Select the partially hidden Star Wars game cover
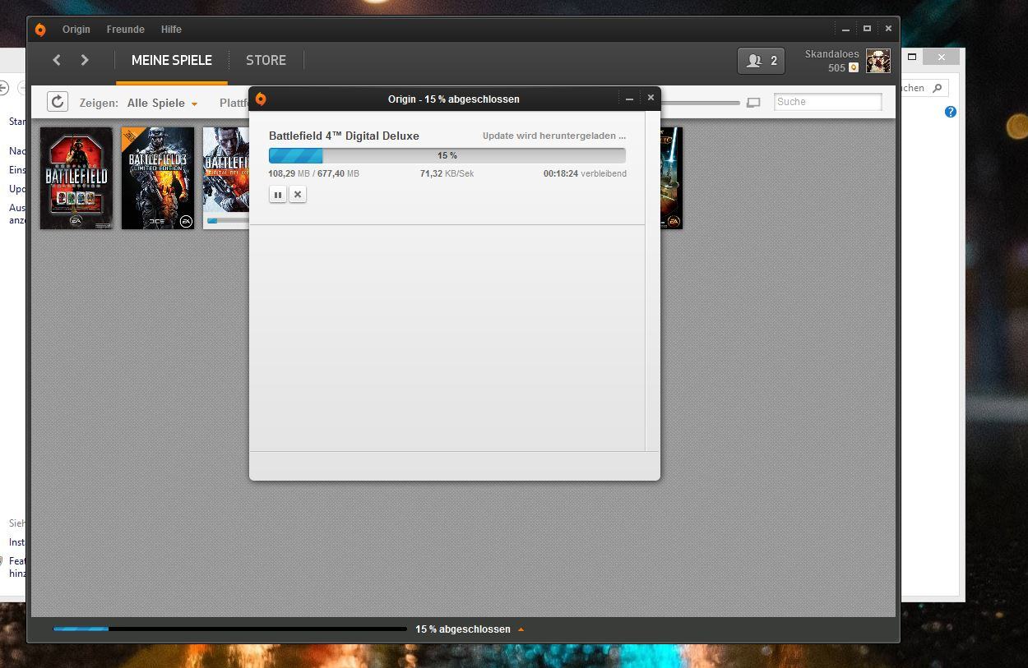The height and width of the screenshot is (668, 1028). (672, 178)
